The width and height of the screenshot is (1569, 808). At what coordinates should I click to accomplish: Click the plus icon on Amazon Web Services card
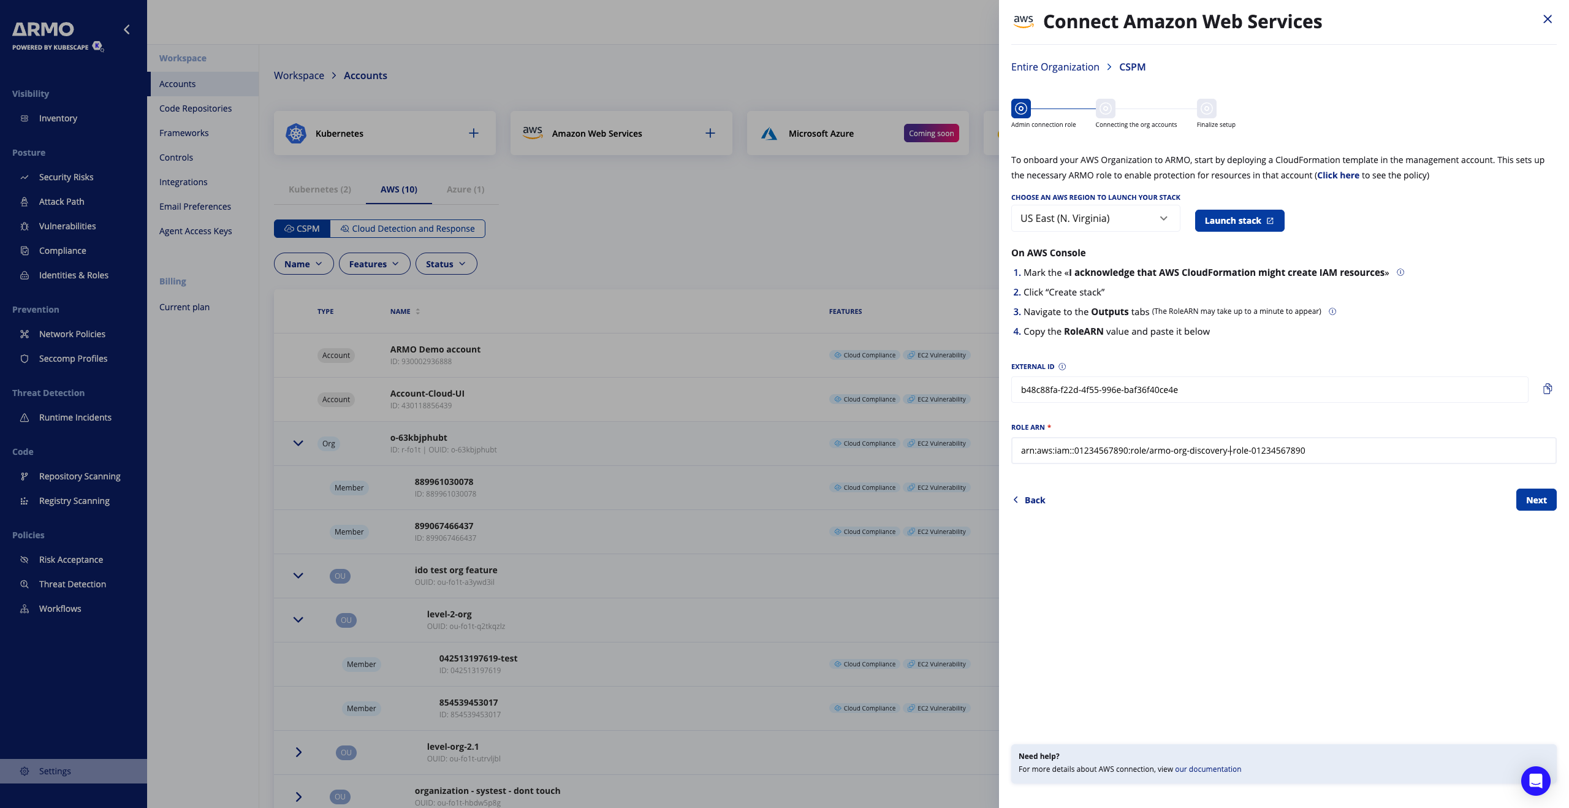[x=710, y=133]
